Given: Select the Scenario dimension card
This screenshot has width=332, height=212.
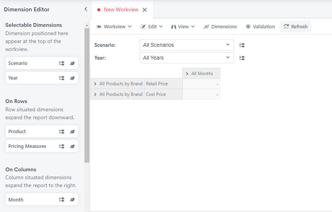Looking at the screenshot, I should click(42, 63).
